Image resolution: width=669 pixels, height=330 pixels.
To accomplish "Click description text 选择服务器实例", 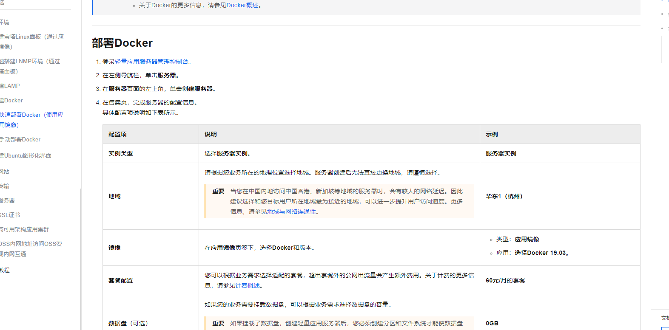I will point(227,153).
